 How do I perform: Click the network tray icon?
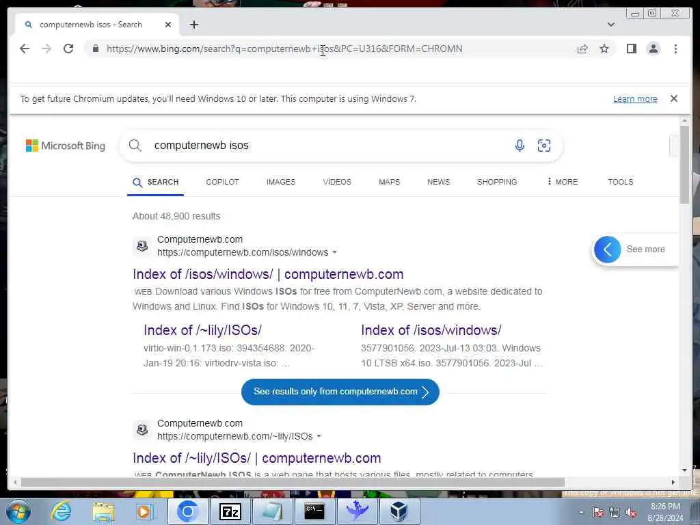[615, 513]
